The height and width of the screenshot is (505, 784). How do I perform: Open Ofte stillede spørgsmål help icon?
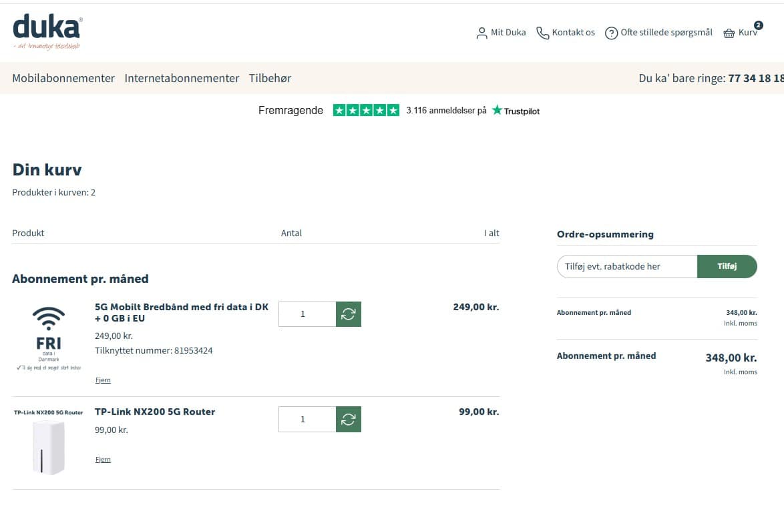click(x=611, y=33)
